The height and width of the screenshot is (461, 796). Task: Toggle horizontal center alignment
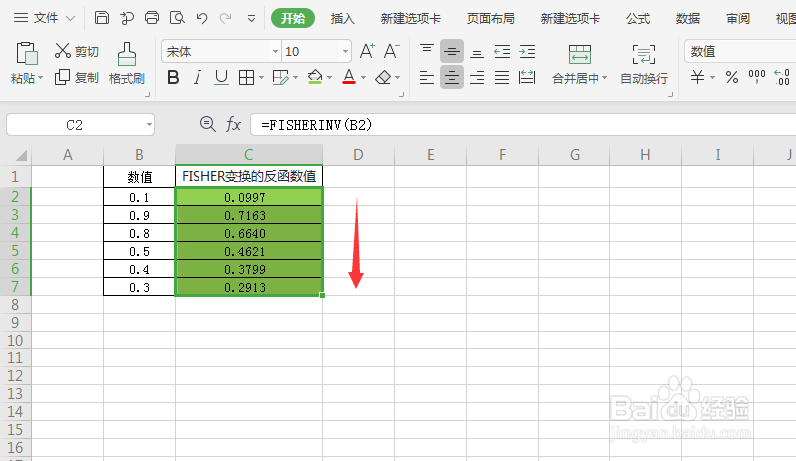click(451, 77)
